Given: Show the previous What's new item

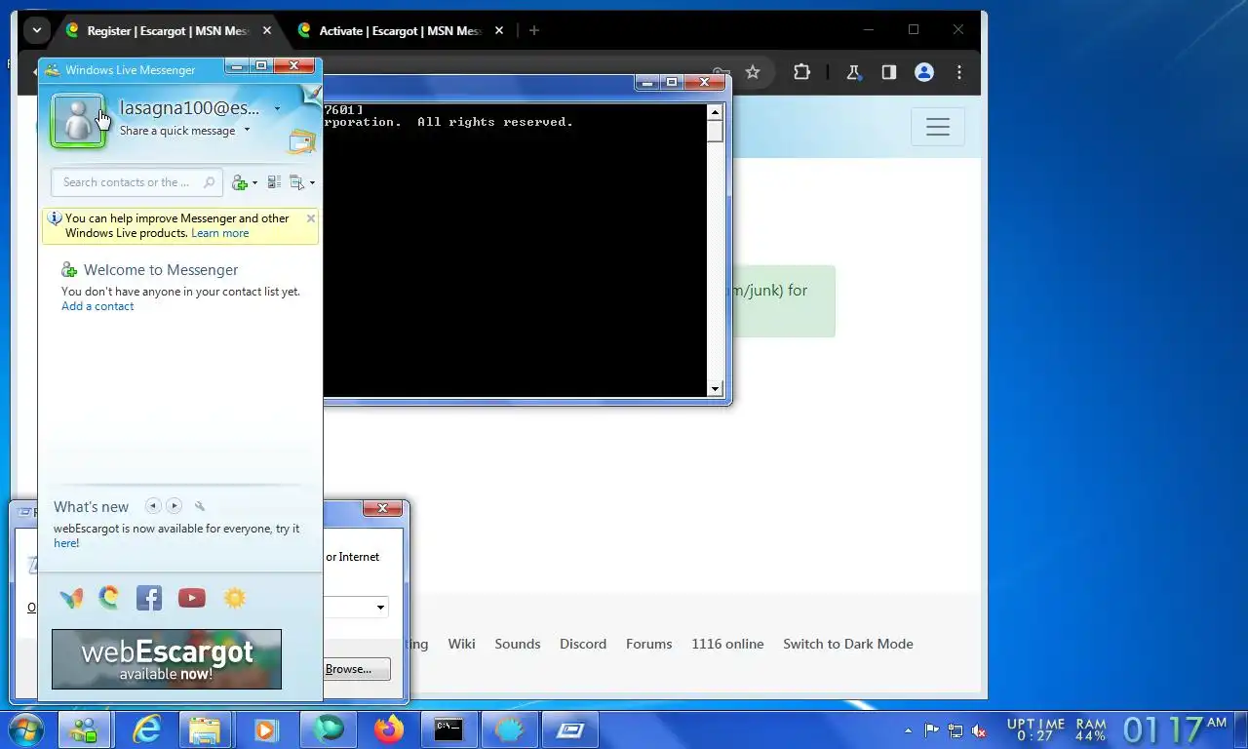Looking at the screenshot, I should pos(153,505).
